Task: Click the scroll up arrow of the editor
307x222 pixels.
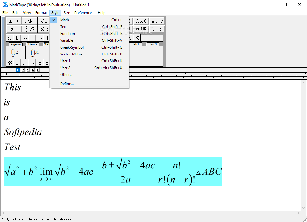Action: point(303,83)
